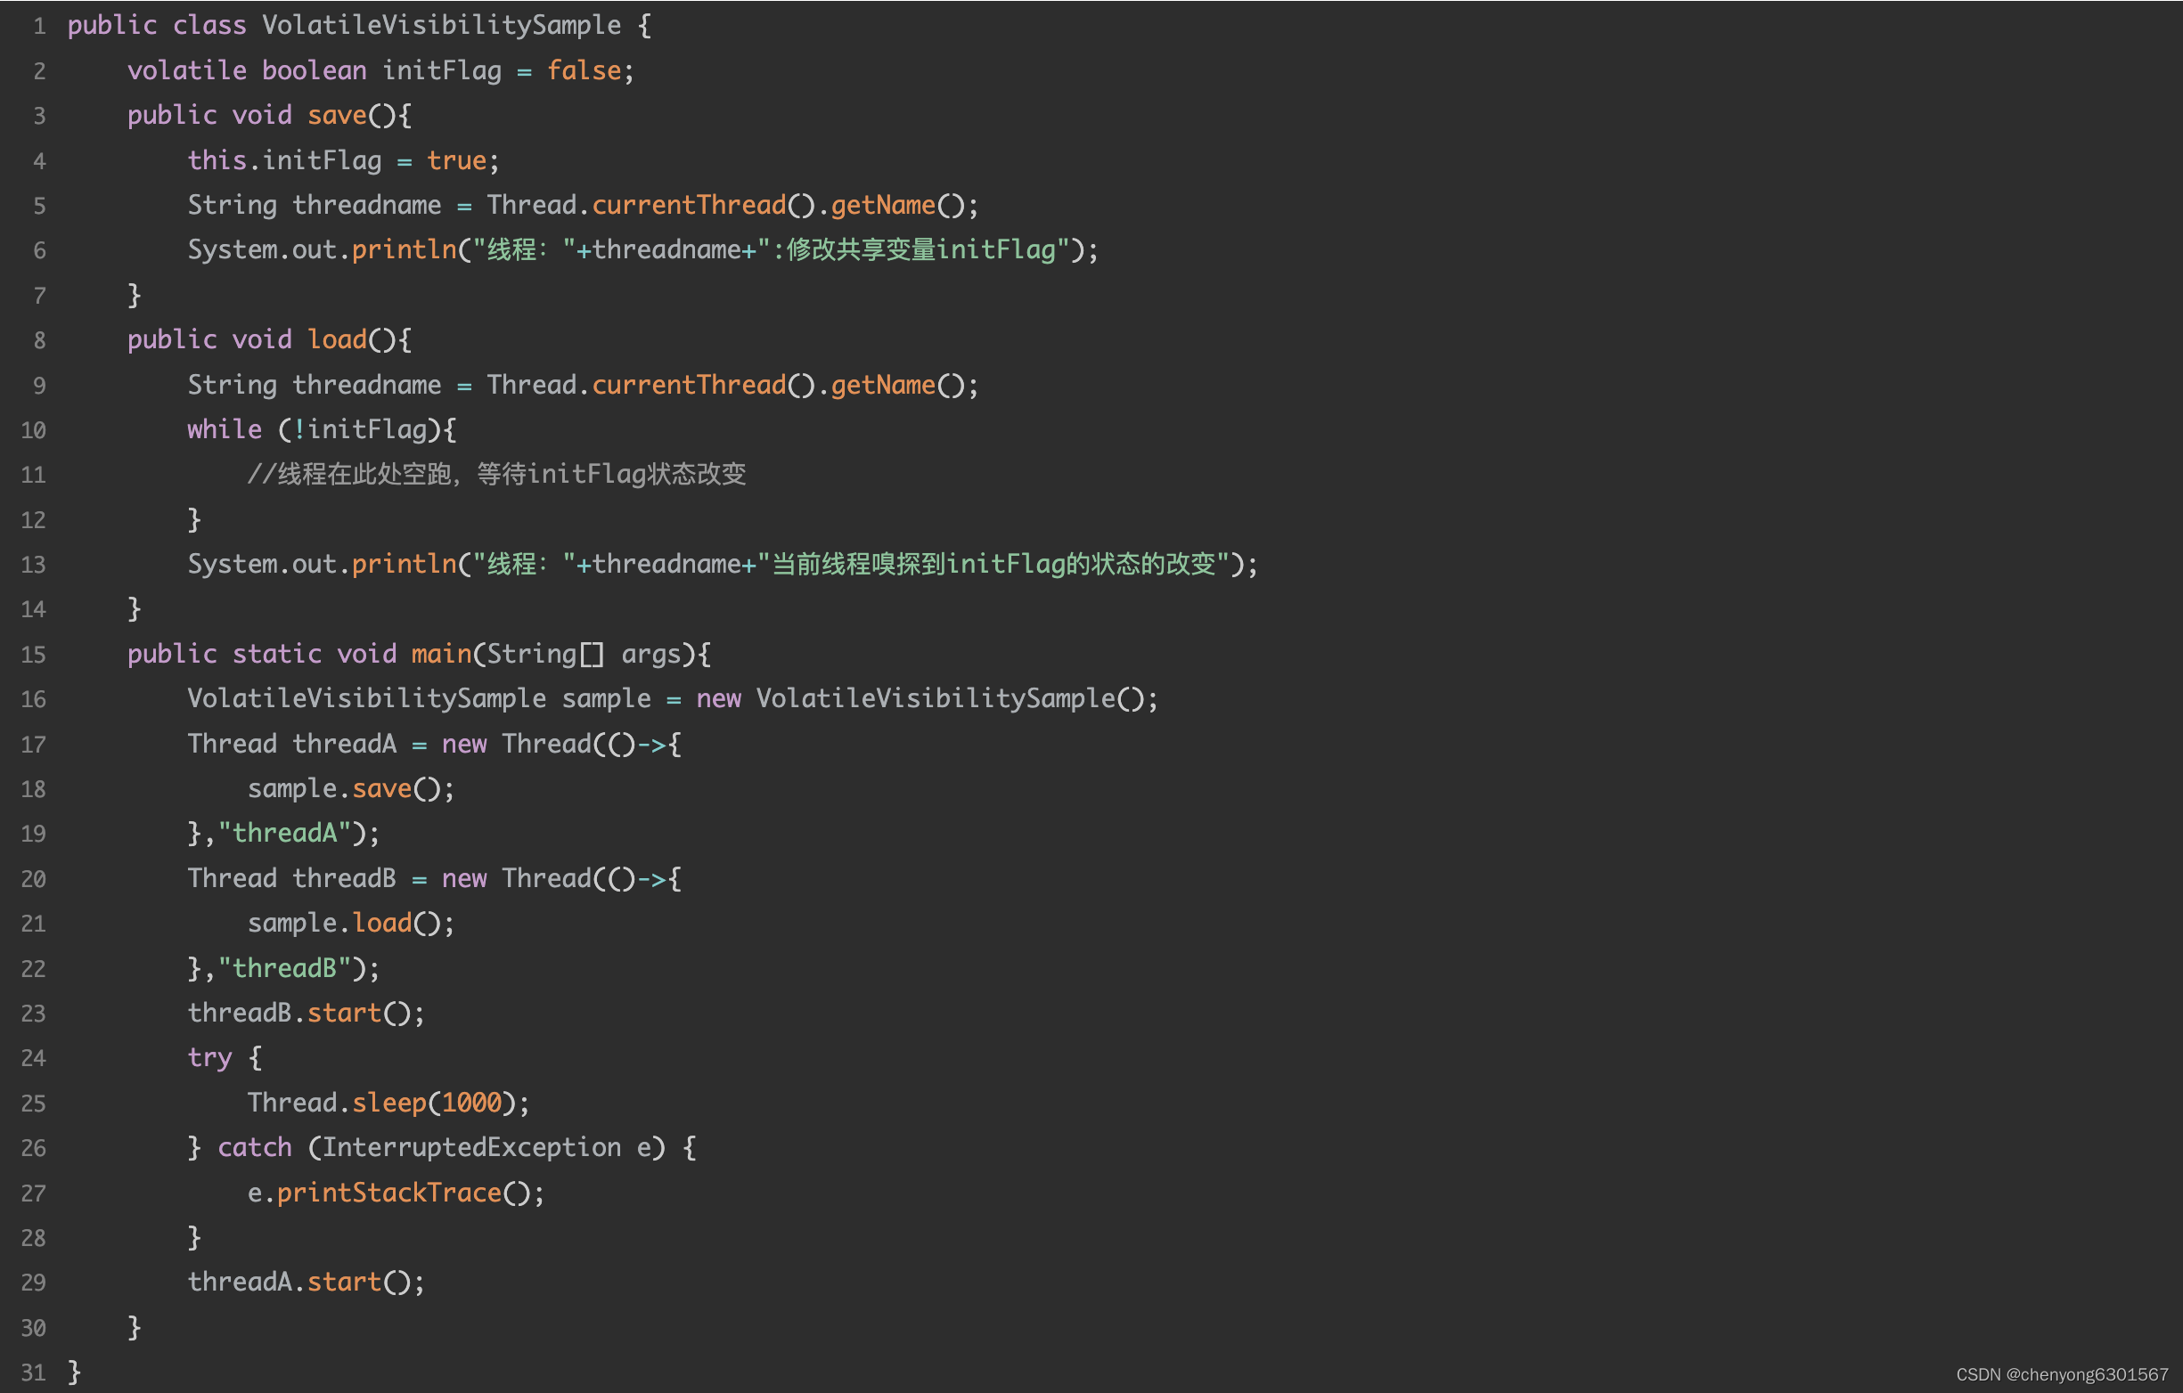This screenshot has width=2183, height=1393.
Task: Click the "threadA" string literal
Action: [284, 833]
